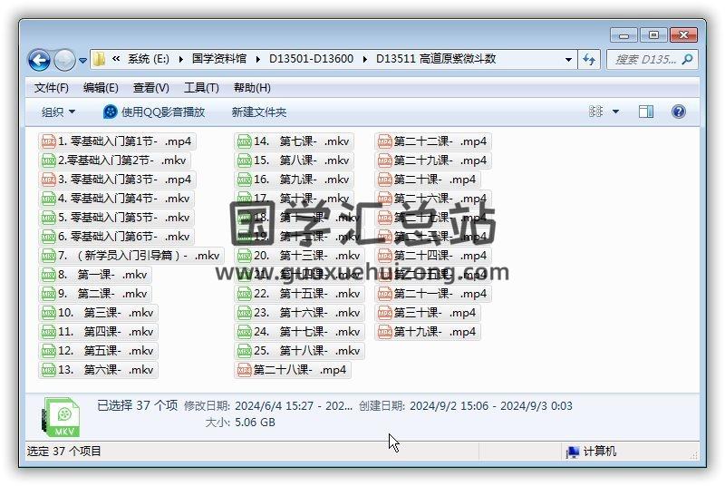Expand the recent pages dropdown arrow
The image size is (725, 486).
(x=83, y=61)
